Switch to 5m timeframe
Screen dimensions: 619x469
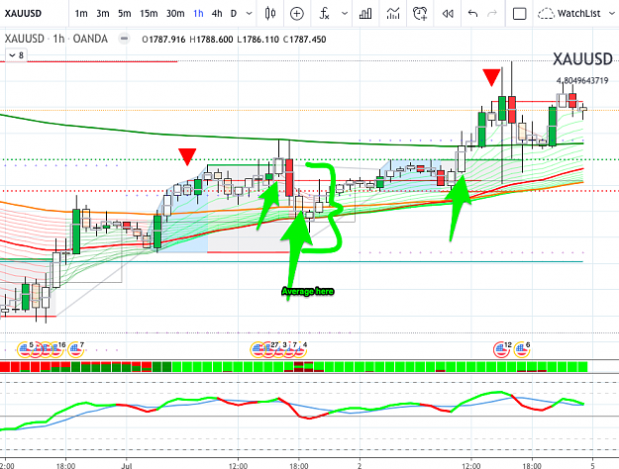[x=125, y=14]
